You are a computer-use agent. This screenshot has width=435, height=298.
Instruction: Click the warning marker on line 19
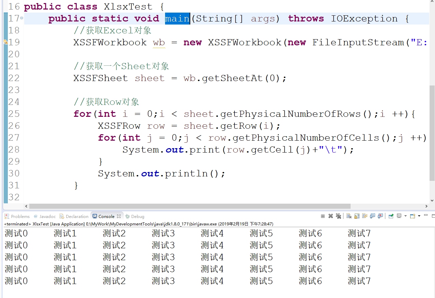click(5, 42)
